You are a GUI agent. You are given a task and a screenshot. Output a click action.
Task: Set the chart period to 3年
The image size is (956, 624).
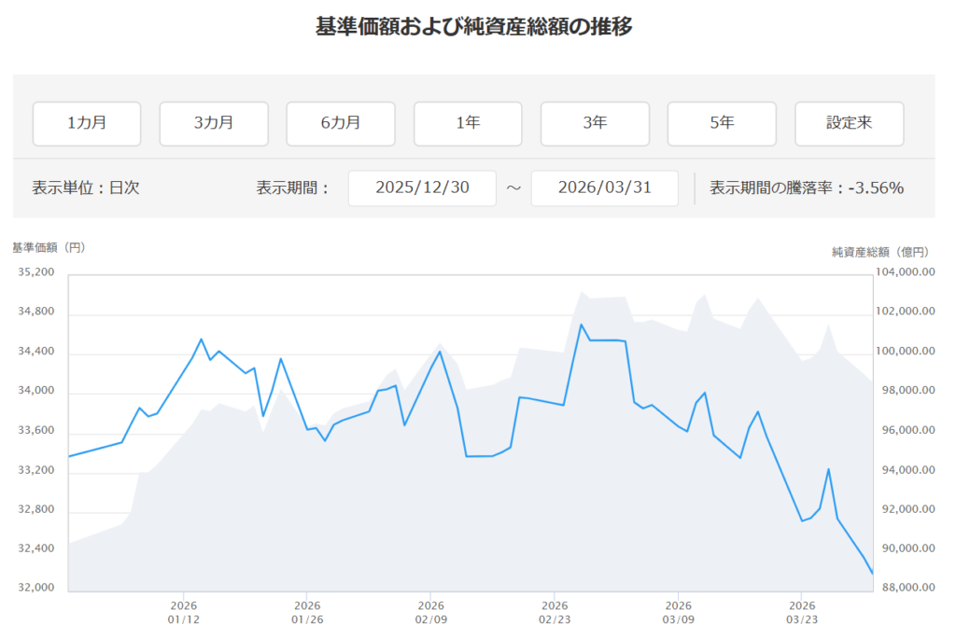[x=595, y=123]
